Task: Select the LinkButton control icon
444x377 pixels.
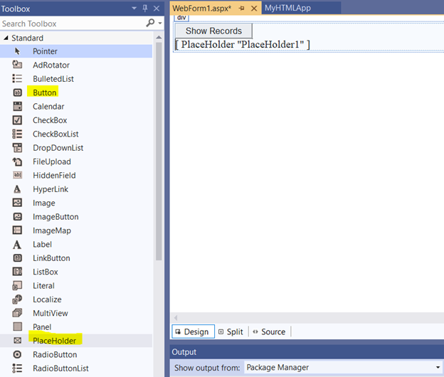Action: pyautogui.click(x=17, y=257)
